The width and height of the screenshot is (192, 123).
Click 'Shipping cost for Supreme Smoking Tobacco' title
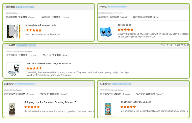[51, 102]
